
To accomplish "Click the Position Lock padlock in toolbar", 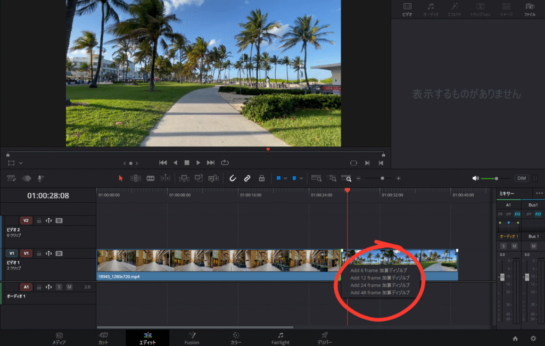I will pyautogui.click(x=261, y=178).
